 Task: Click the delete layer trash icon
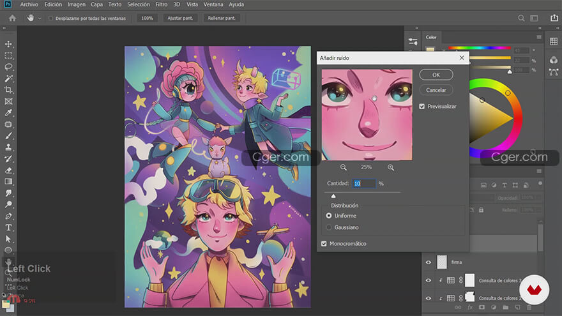pos(529,308)
